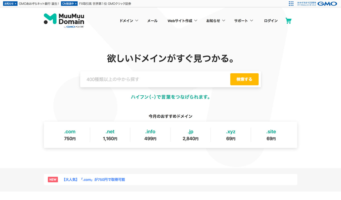The image size is (341, 200).
Task: Click the NEW badge in the news bar
Action: (53, 180)
